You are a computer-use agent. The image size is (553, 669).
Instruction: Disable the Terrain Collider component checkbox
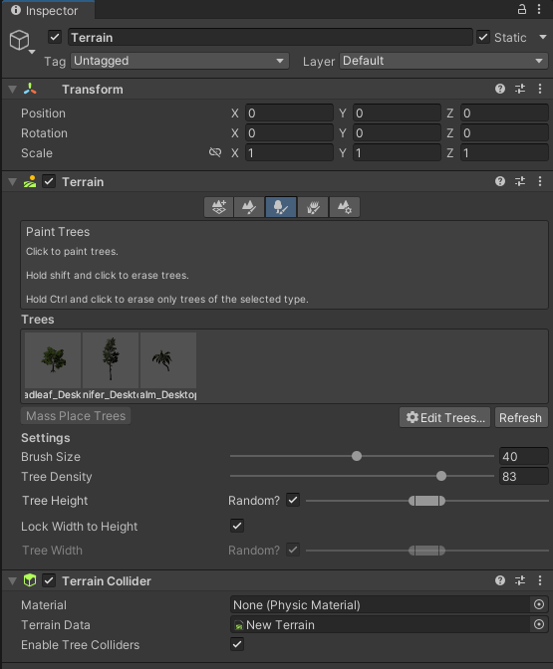click(x=49, y=580)
